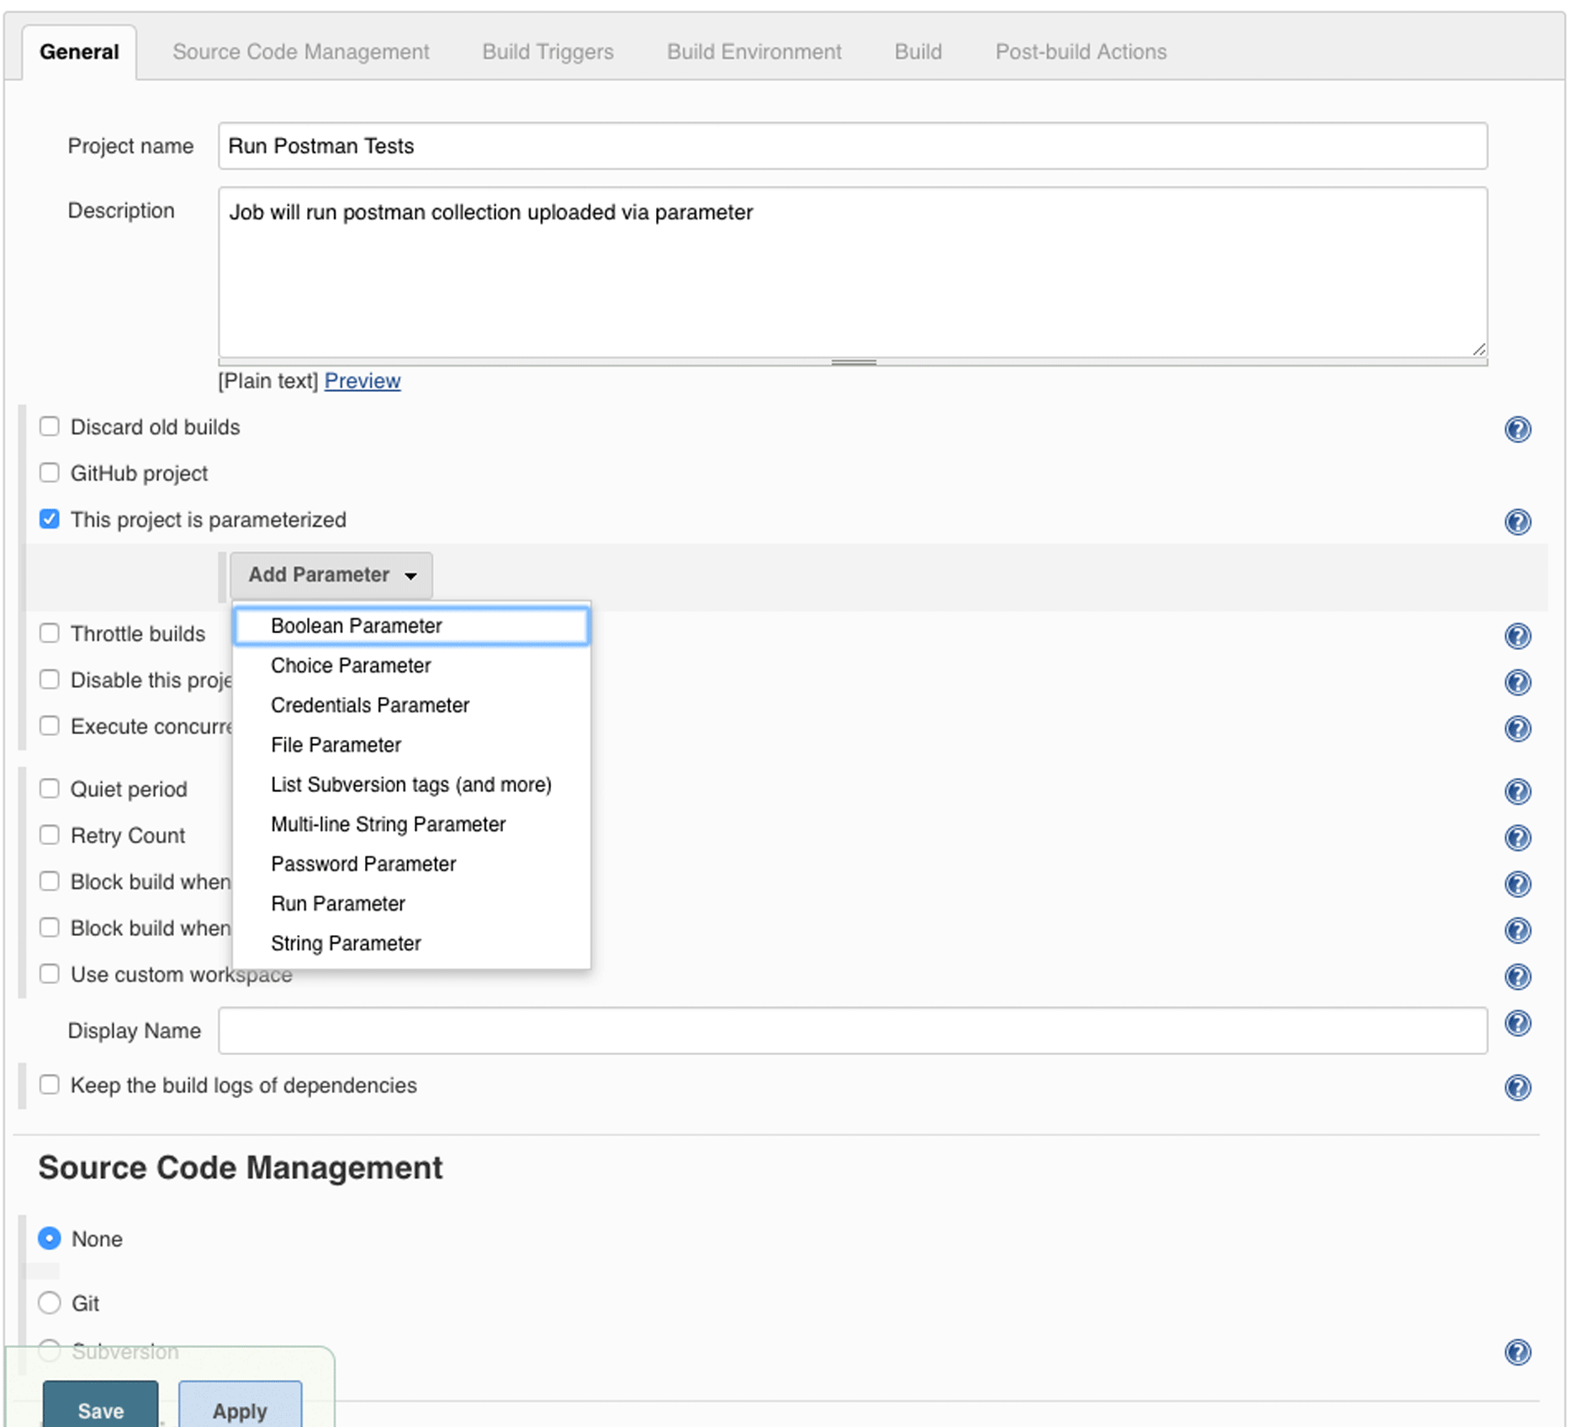
Task: Choose Password Parameter from the list
Action: (x=411, y=864)
